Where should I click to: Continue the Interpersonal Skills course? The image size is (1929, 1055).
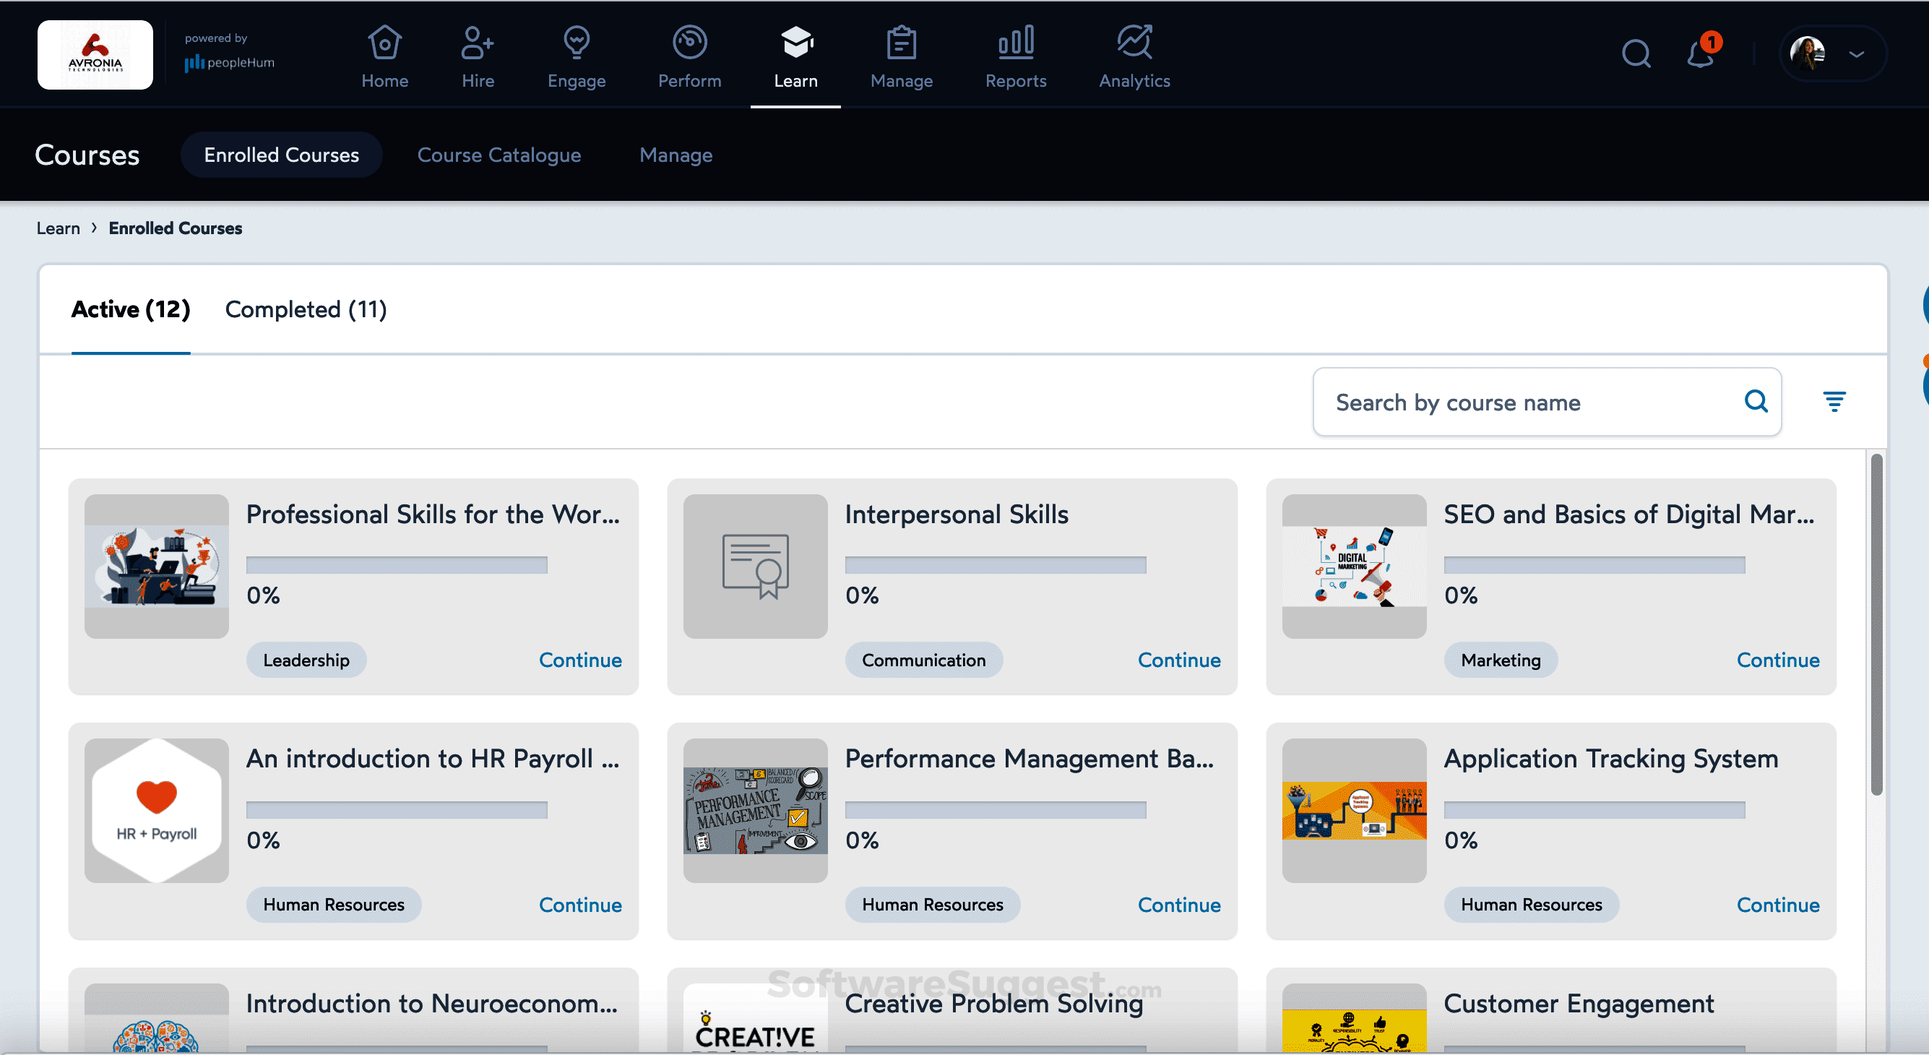1178,660
